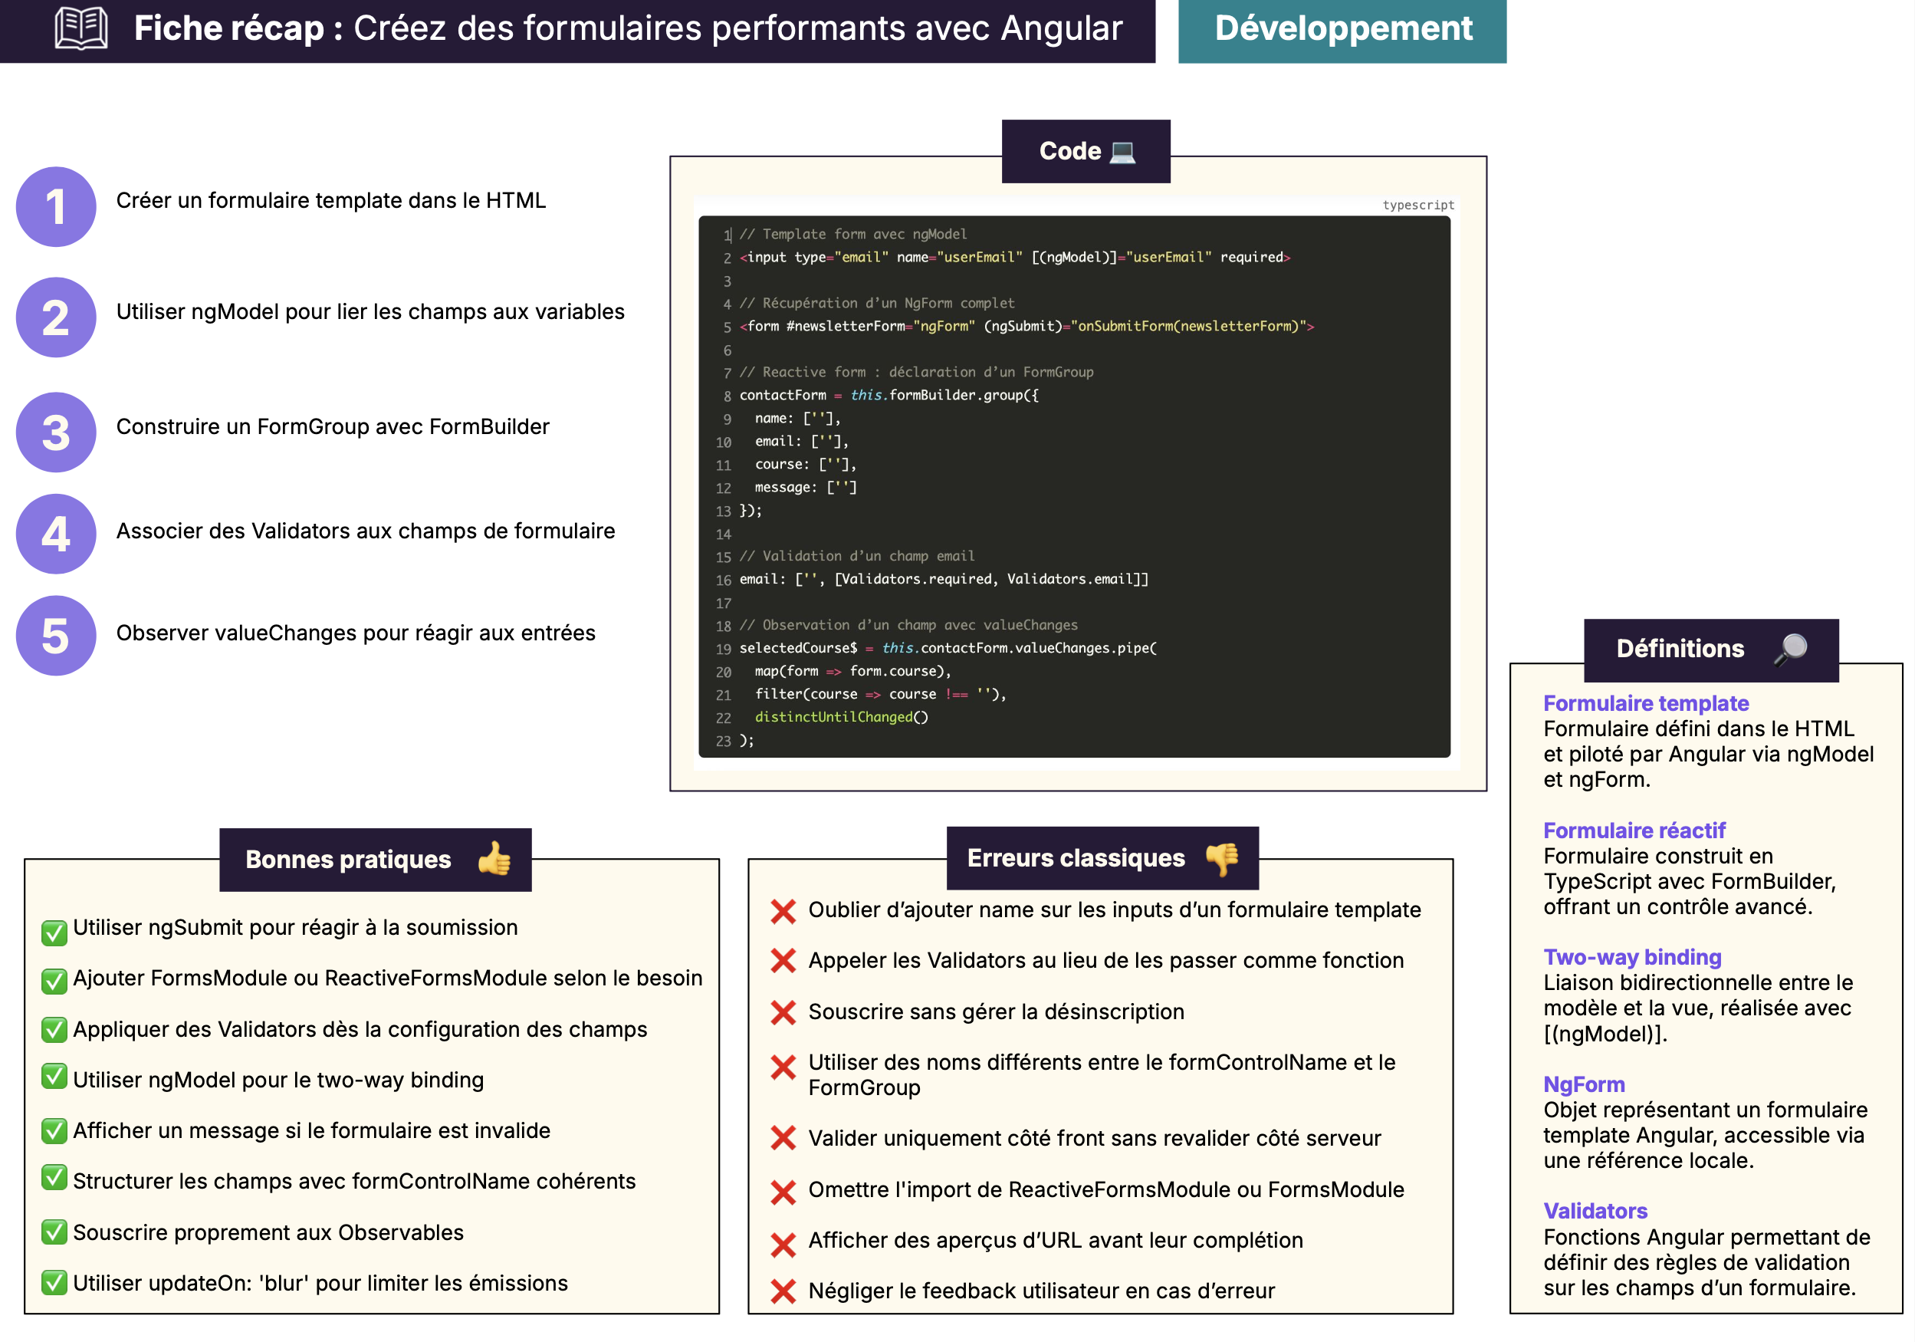Click the numbered circle 5 icon

tap(56, 636)
